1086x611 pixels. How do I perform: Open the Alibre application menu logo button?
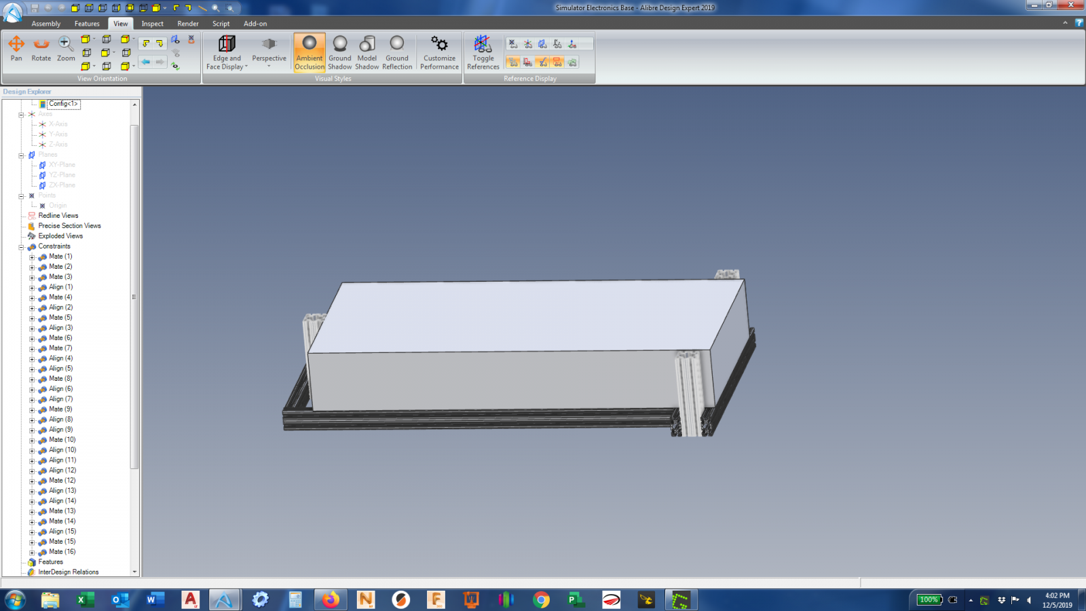point(12,12)
